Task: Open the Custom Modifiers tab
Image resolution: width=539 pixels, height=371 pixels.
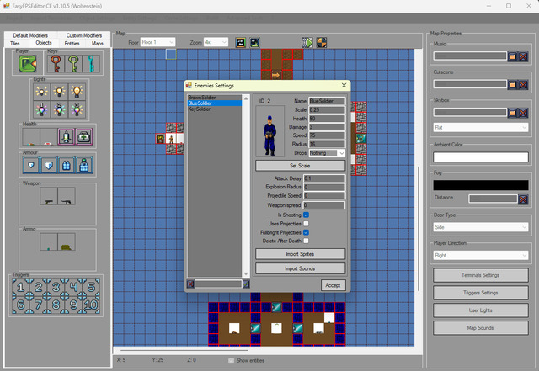Action: [84, 35]
